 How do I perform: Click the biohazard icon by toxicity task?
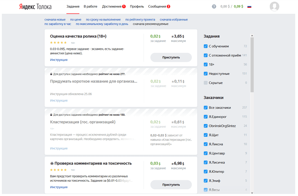click(x=52, y=164)
